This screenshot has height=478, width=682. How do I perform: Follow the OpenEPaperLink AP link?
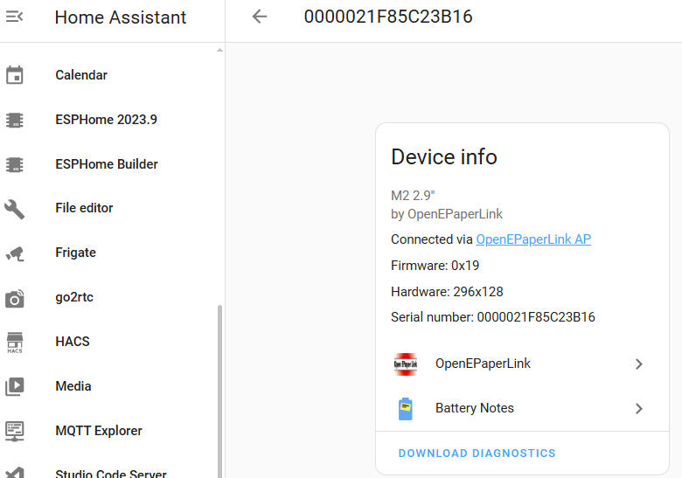click(533, 239)
